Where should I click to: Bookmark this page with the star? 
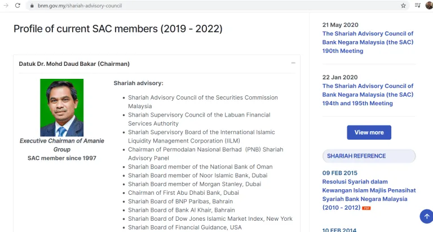(x=403, y=6)
